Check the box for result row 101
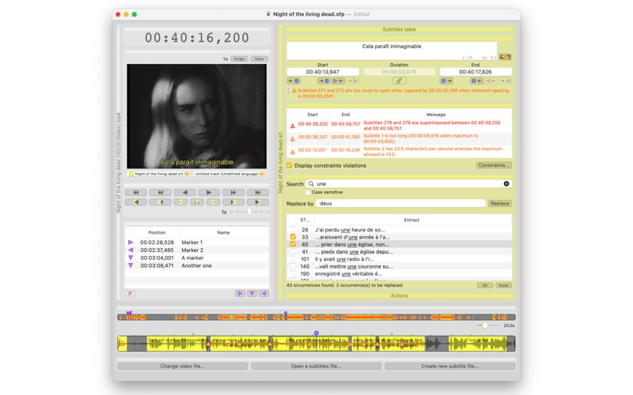Viewport: 633px width, 395px height. point(293,259)
